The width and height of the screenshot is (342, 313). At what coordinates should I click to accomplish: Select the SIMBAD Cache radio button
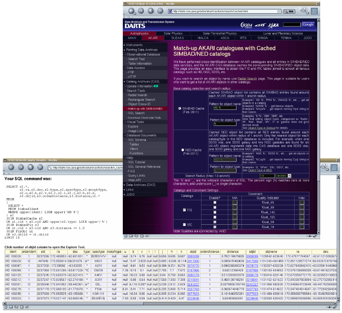coord(180,108)
